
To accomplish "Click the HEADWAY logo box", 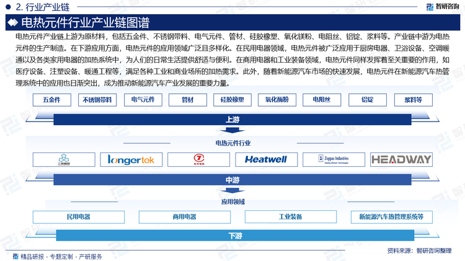I will coord(401,159).
